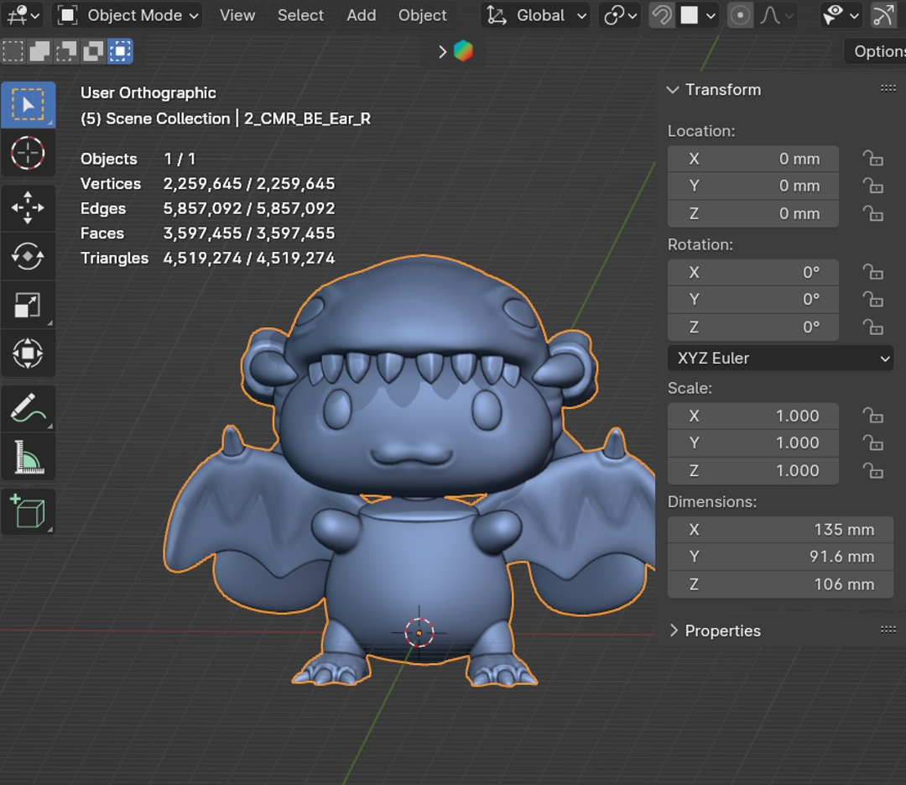Select the Scale tool
This screenshot has width=906, height=785.
click(28, 306)
